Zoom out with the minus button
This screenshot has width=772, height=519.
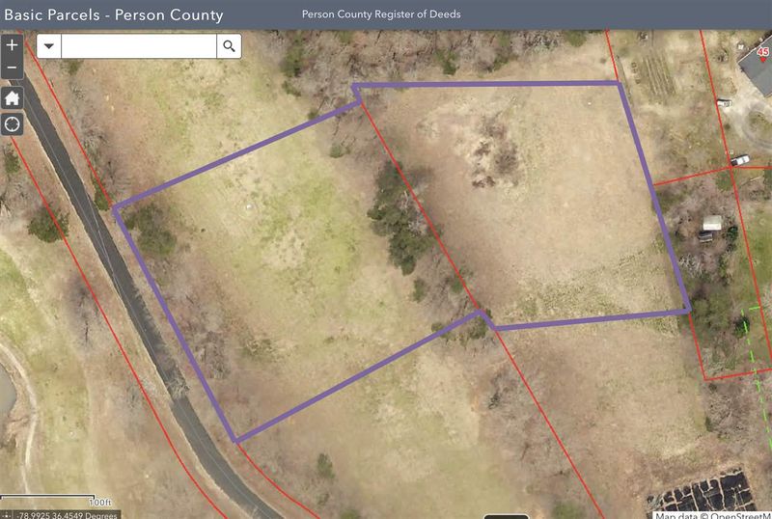[12, 68]
